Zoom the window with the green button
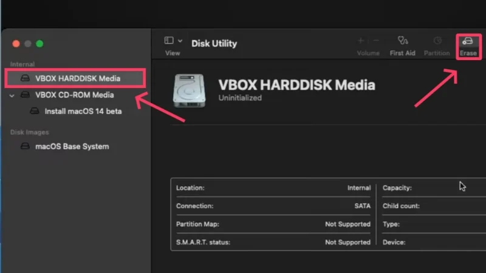 (39, 44)
